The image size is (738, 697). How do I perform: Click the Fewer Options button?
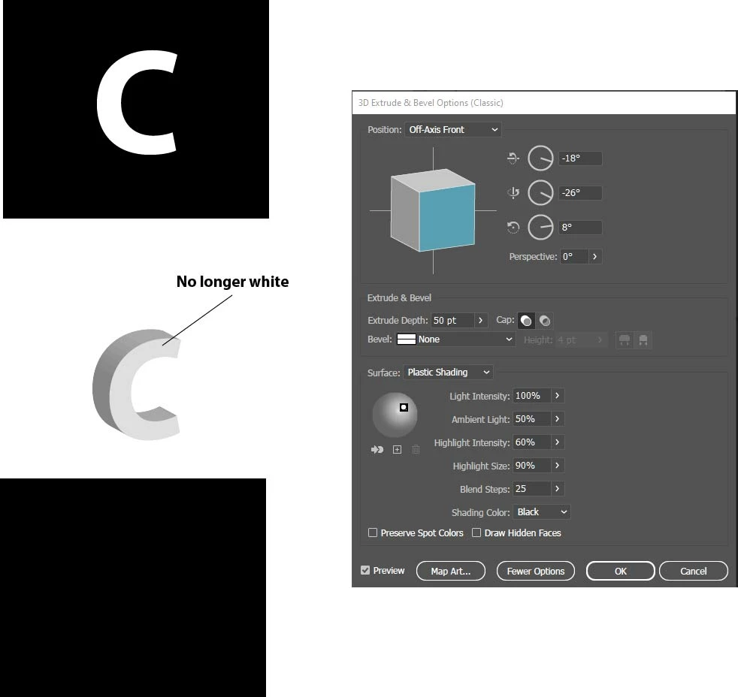[536, 571]
